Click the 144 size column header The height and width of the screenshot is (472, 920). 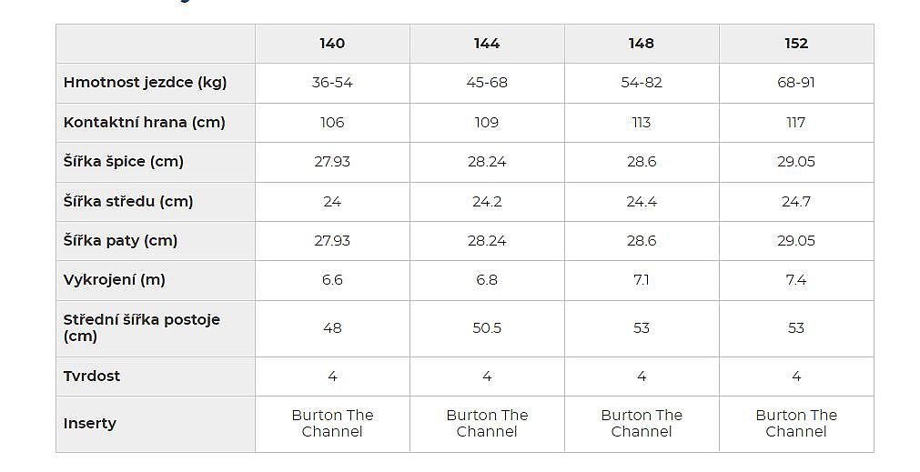point(487,44)
